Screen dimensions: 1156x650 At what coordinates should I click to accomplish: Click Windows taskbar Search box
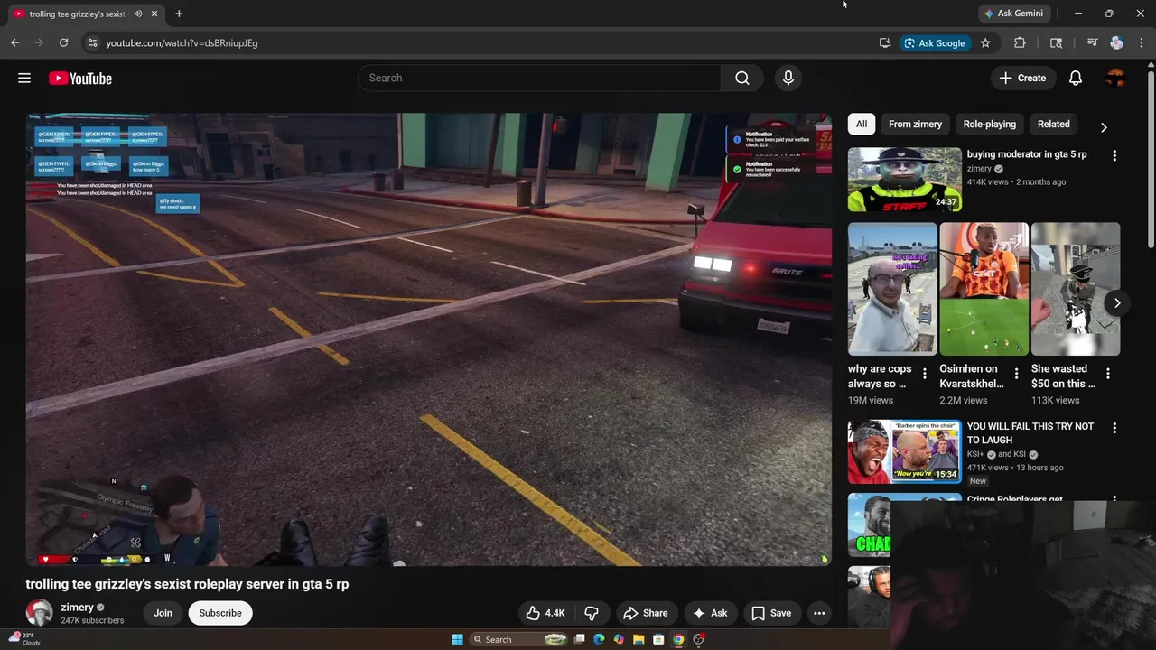click(518, 639)
